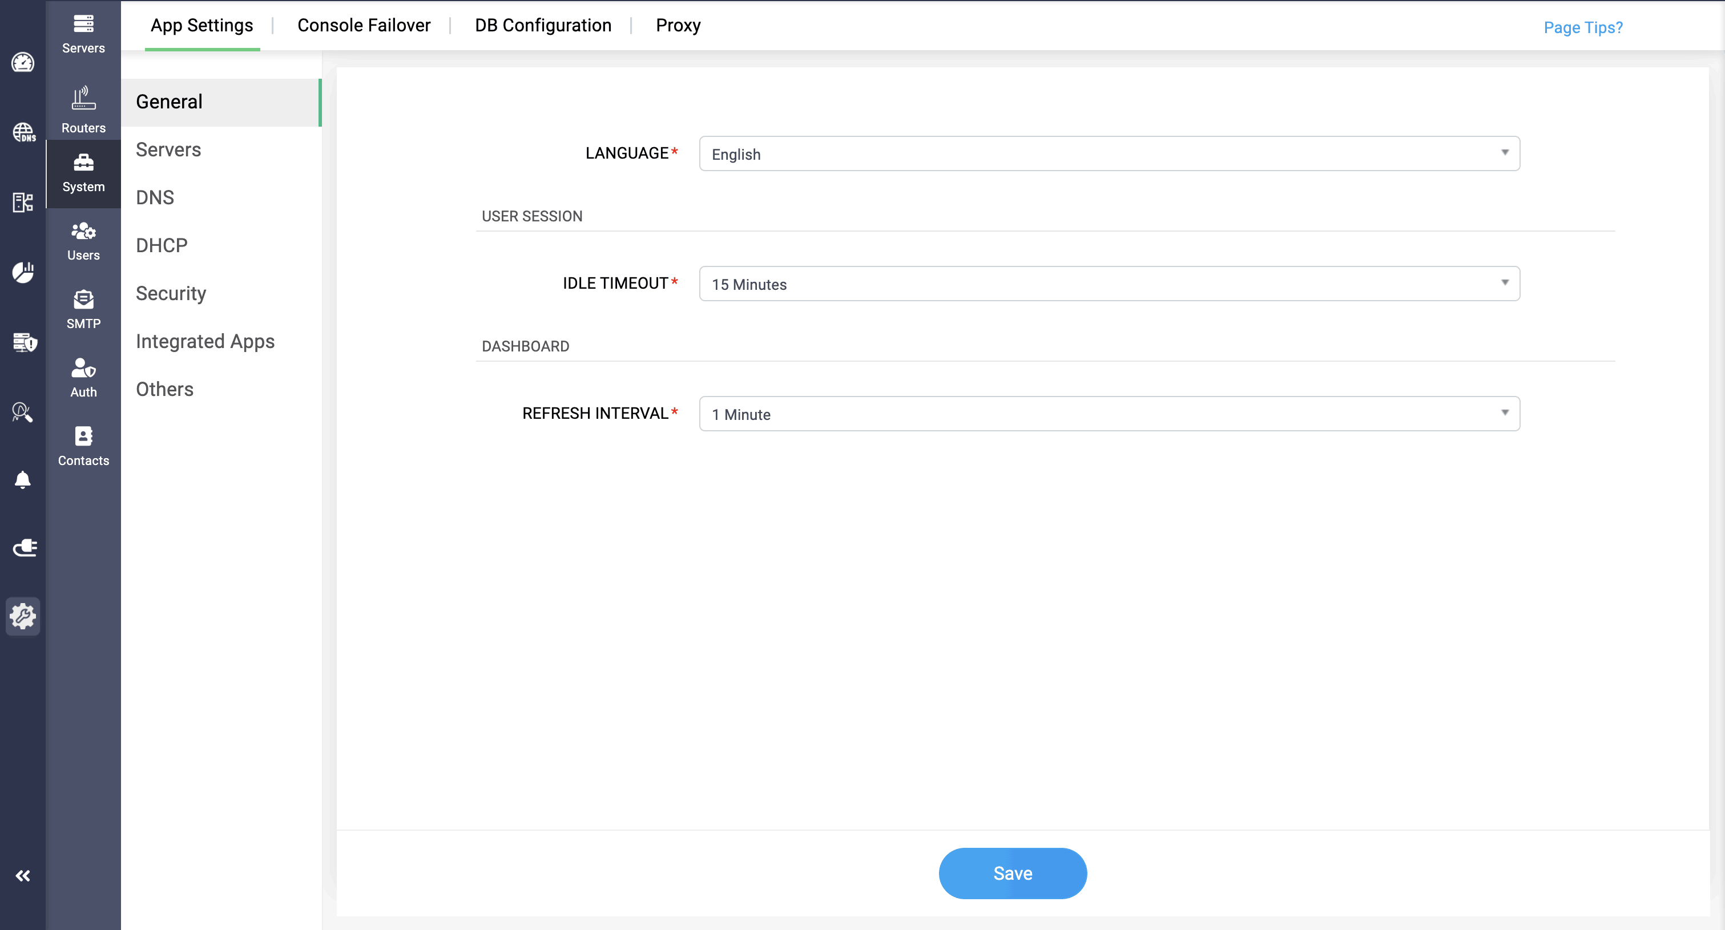Open the dashboard gauge icon
This screenshot has width=1725, height=930.
coord(23,62)
